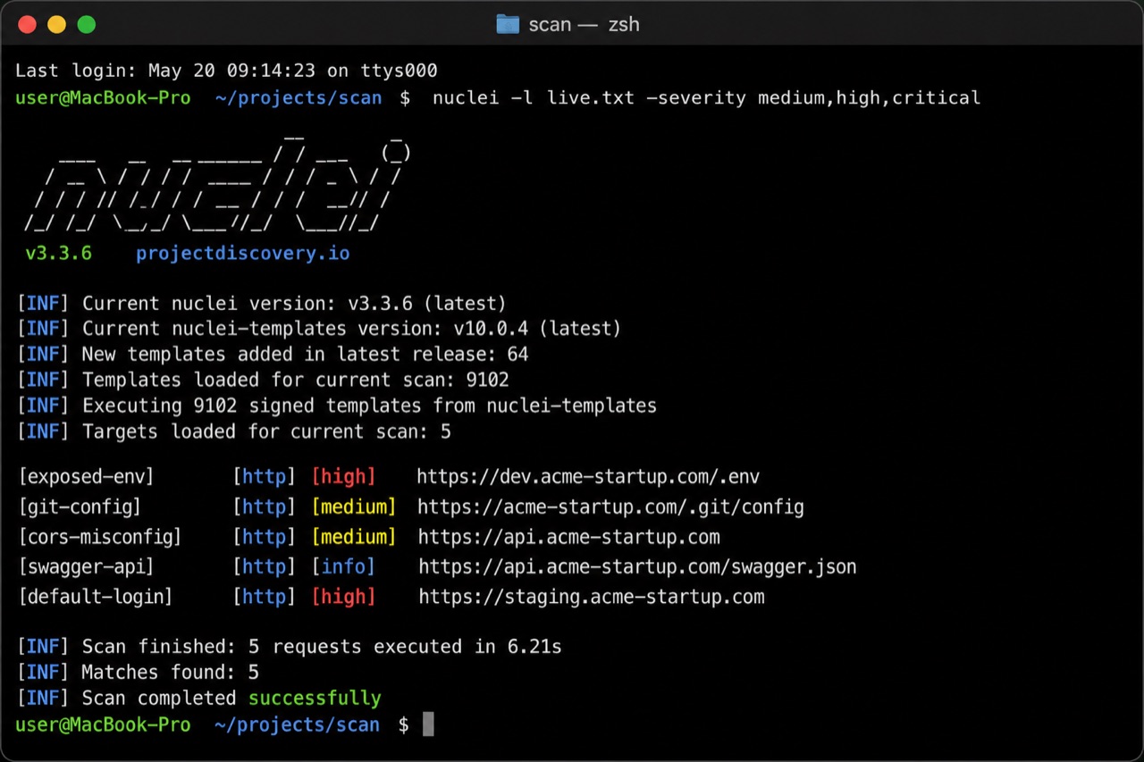The width and height of the screenshot is (1144, 762).
Task: Open the https://api.acme-startup.com URL on cors-misconfig row
Action: click(568, 537)
